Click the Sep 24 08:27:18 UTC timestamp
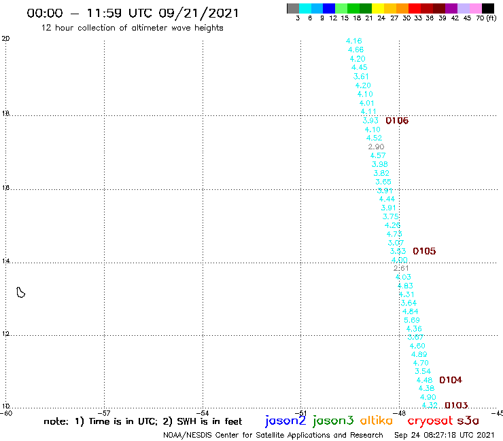 tap(445, 435)
